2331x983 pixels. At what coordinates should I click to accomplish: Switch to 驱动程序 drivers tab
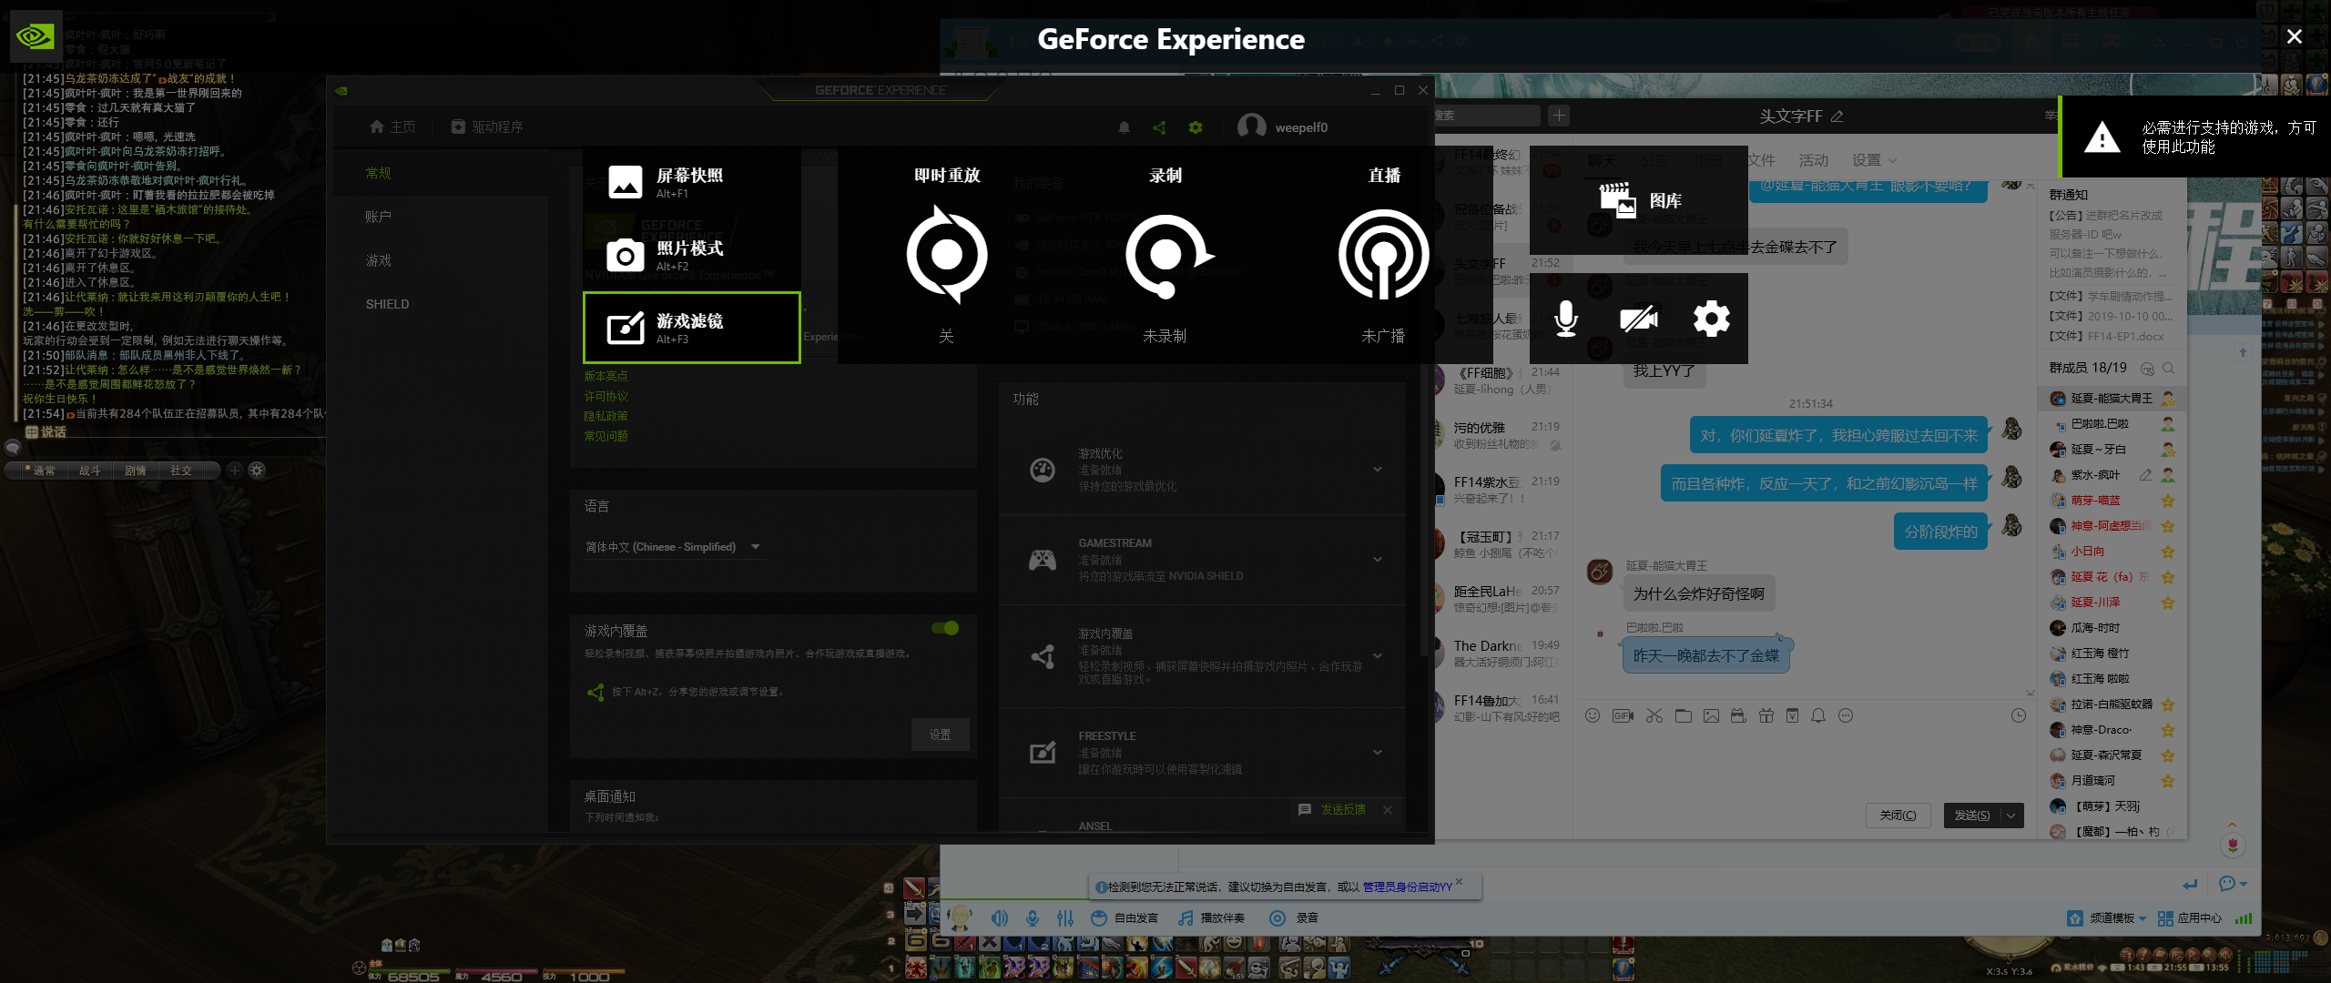[487, 127]
